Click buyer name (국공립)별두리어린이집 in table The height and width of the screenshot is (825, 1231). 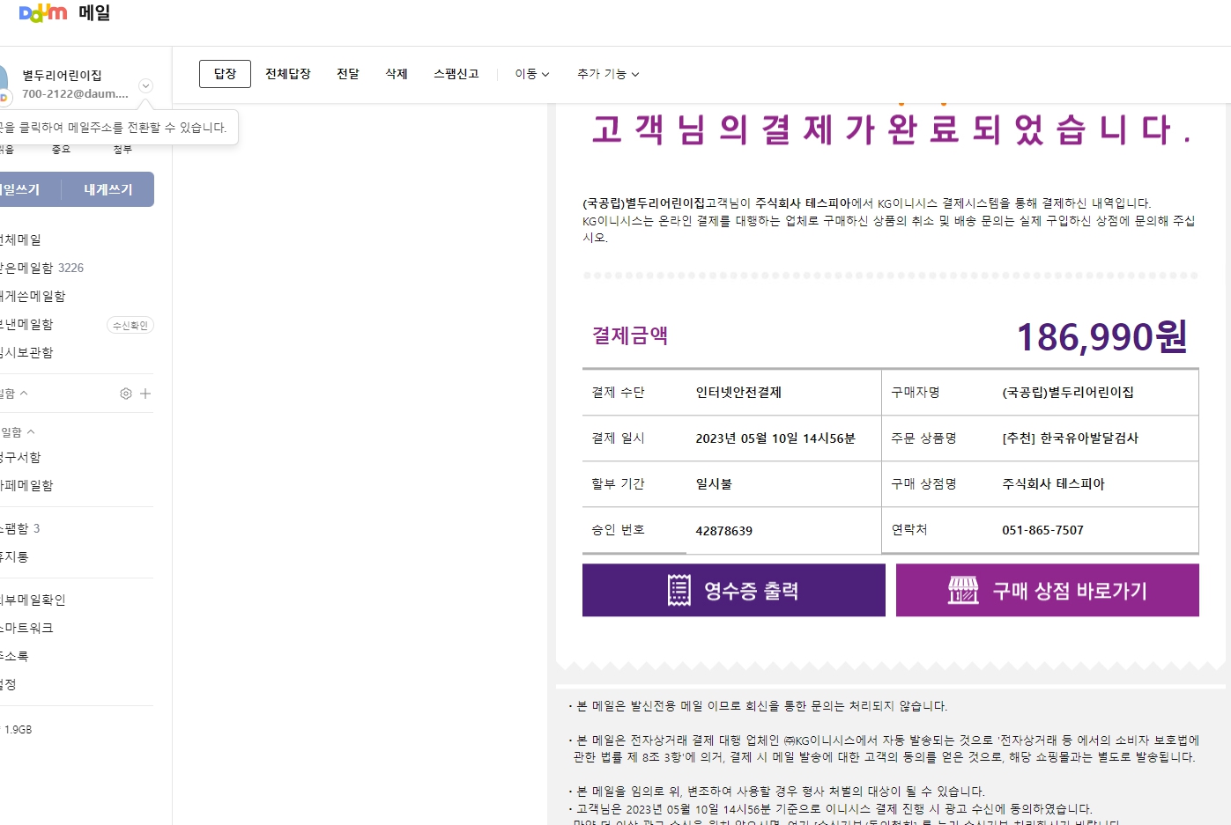pyautogui.click(x=1068, y=392)
